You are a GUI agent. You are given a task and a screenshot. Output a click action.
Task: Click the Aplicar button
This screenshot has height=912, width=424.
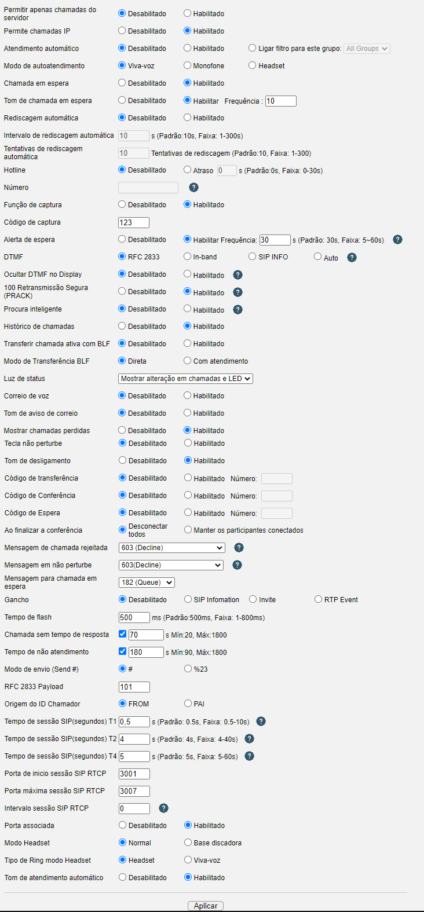point(206,906)
